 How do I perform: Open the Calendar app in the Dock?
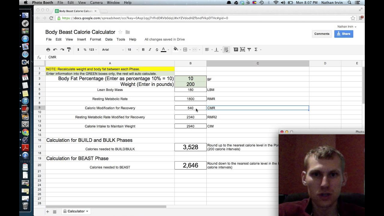(x=25, y=77)
